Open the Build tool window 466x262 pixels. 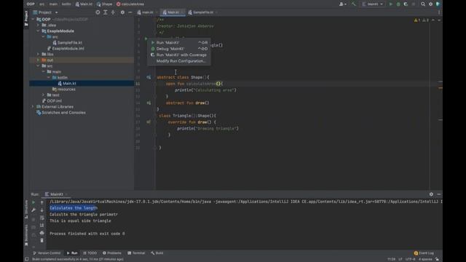pos(157,253)
